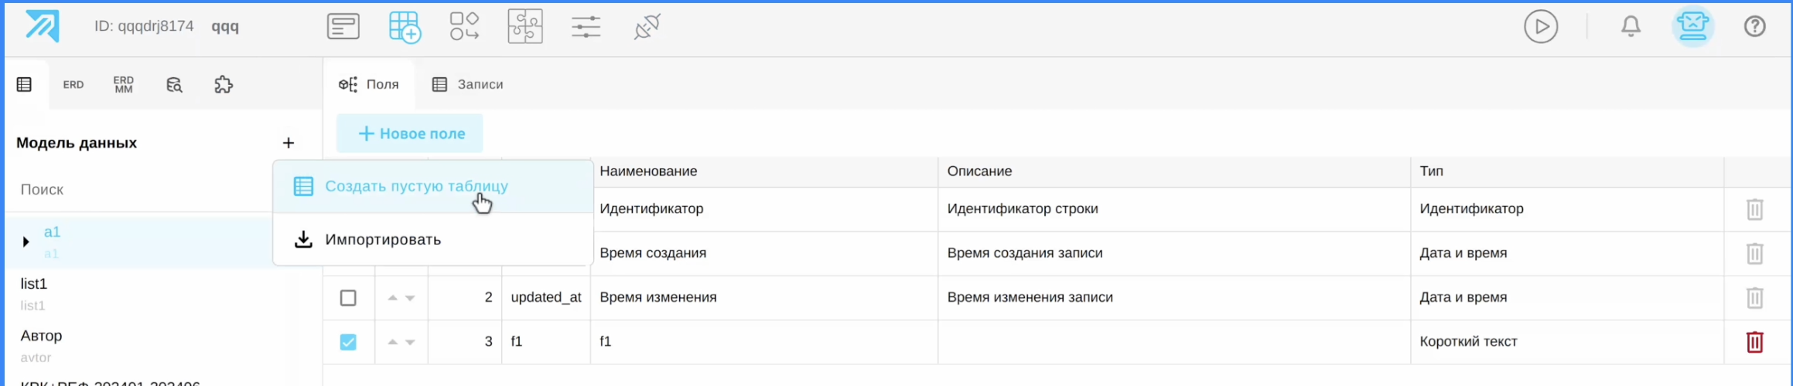
Task: Switch to the ERD view icon
Action: (73, 85)
